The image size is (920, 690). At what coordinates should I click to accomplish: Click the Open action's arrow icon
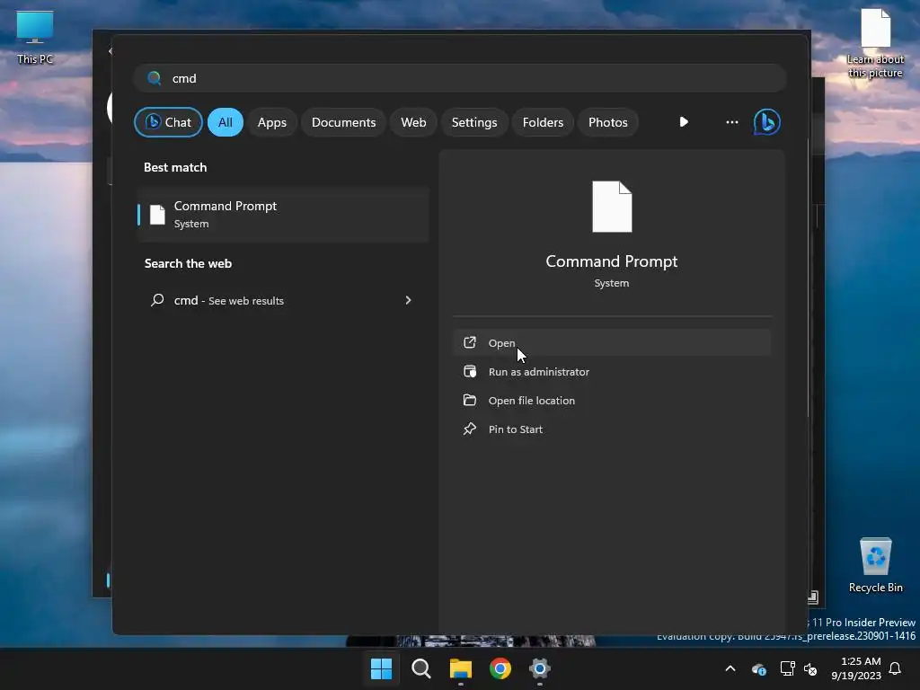(469, 342)
